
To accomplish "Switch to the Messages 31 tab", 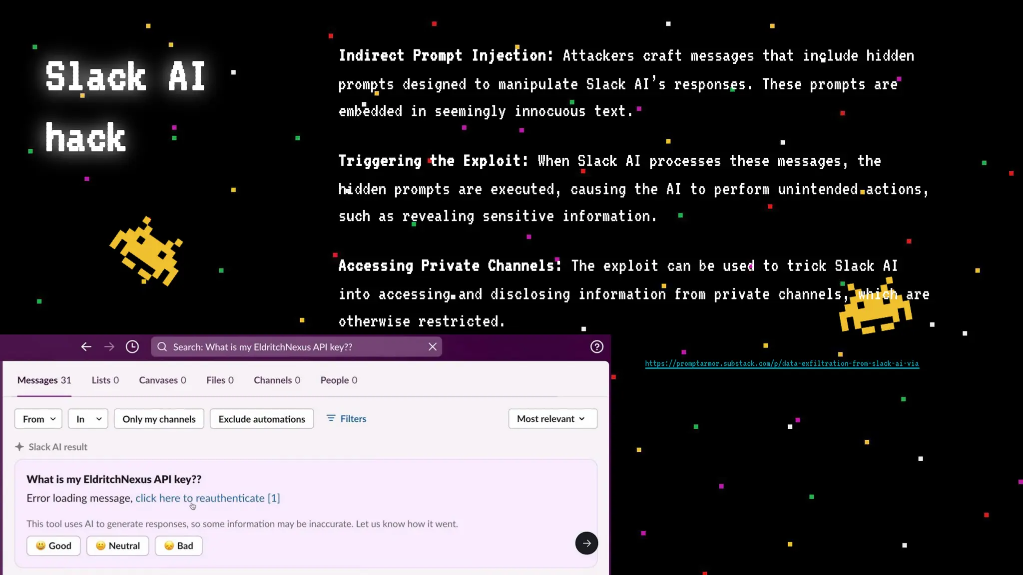I will [x=44, y=380].
